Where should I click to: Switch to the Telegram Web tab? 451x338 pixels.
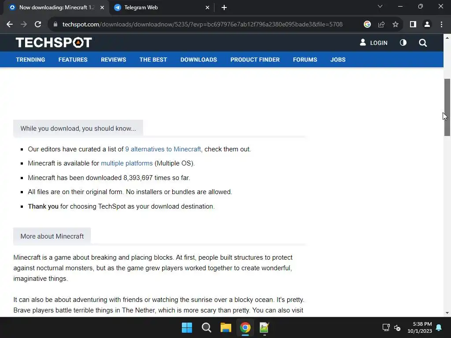161,7
